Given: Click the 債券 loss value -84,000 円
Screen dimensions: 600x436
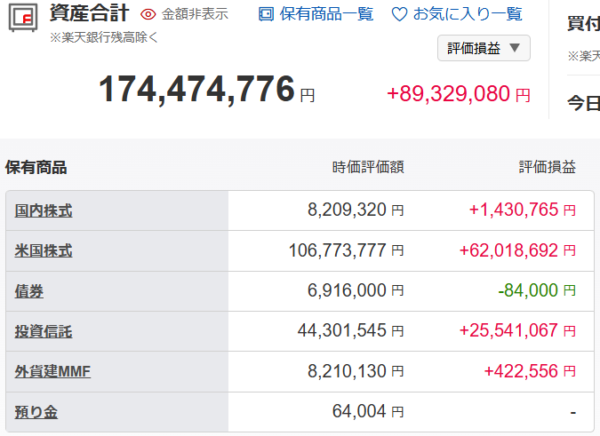Looking at the screenshot, I should click(x=537, y=290).
